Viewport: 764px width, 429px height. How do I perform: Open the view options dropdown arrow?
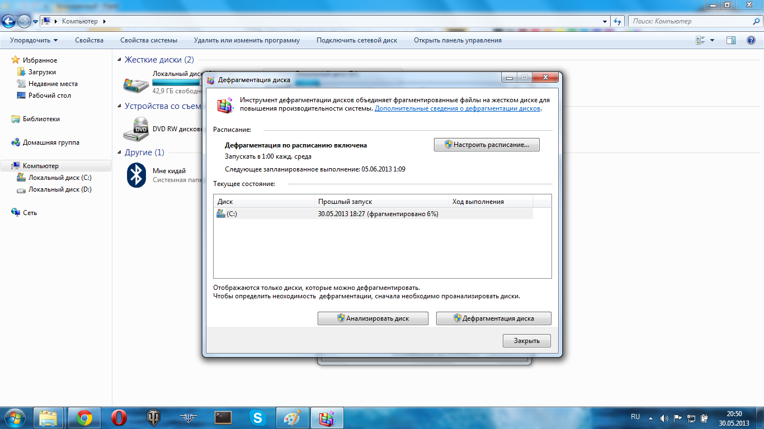tap(712, 40)
